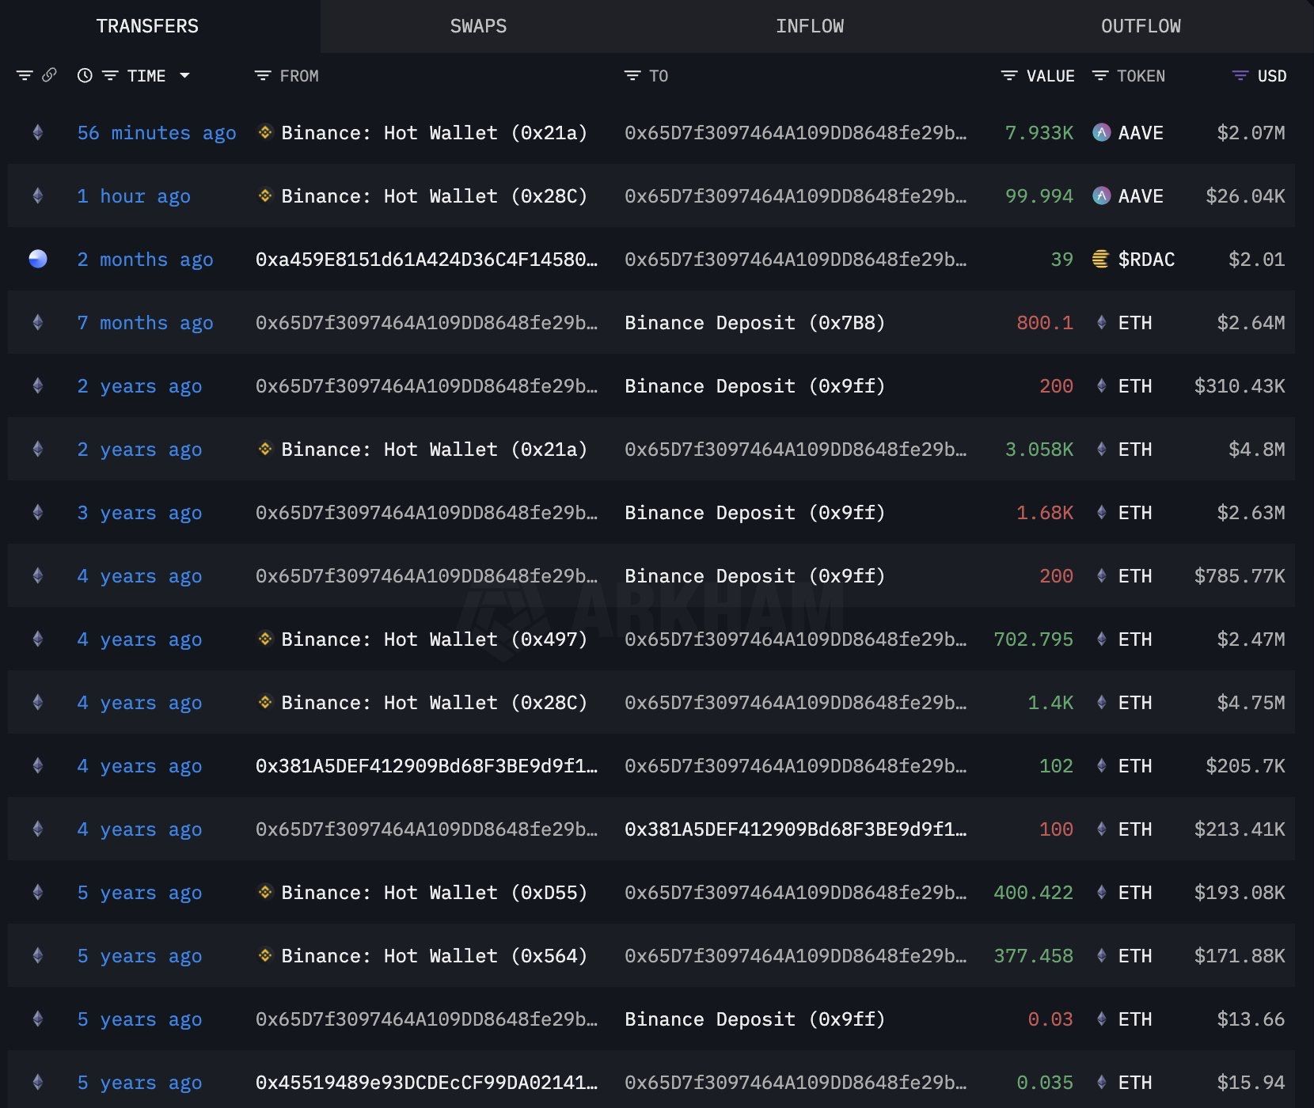Open the '1 hour ago' transaction link
The image size is (1314, 1108).
coord(134,196)
